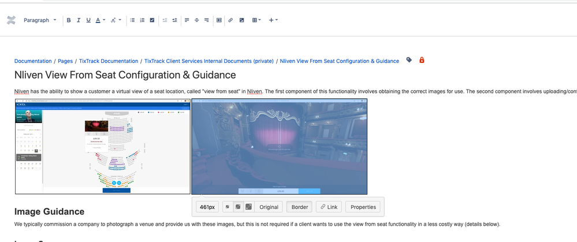Open the insert more content plus menu
This screenshot has height=242, width=577.
point(273,20)
